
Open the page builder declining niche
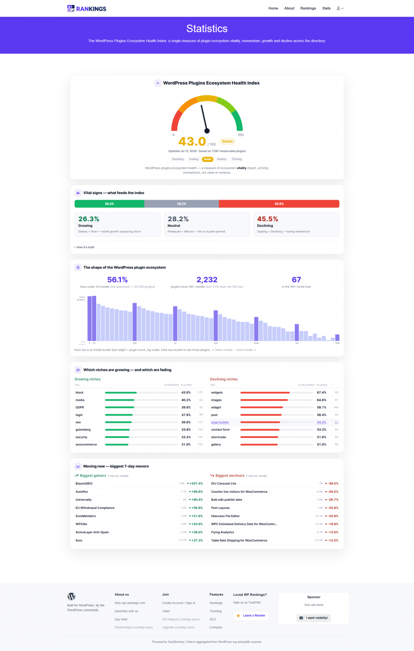(x=275, y=422)
